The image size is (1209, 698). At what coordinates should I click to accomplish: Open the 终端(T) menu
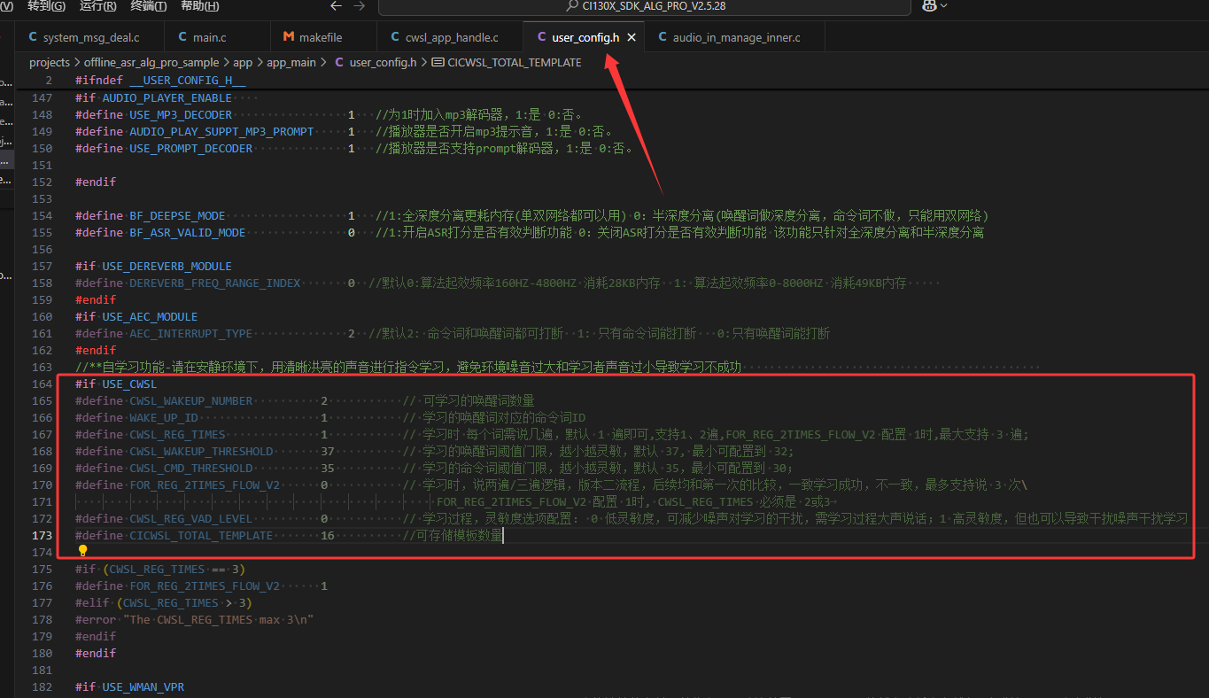coord(149,6)
